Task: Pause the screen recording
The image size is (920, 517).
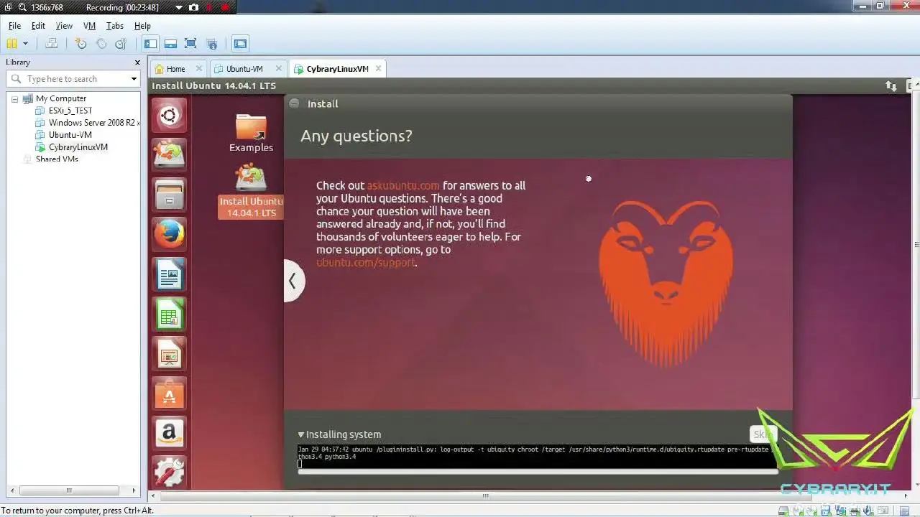Action: [210, 8]
